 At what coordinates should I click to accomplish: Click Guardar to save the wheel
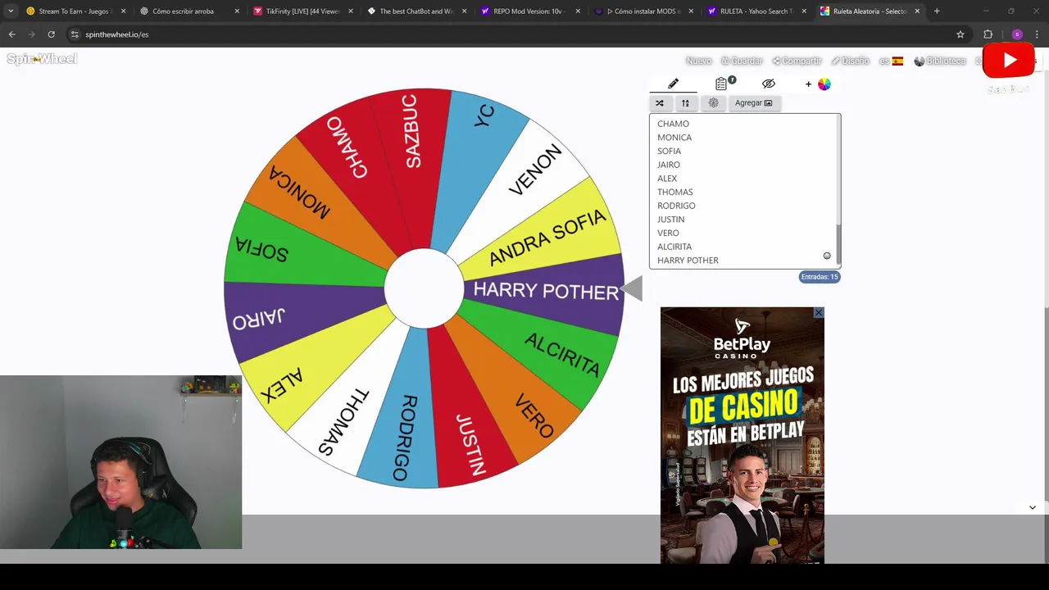click(x=742, y=61)
